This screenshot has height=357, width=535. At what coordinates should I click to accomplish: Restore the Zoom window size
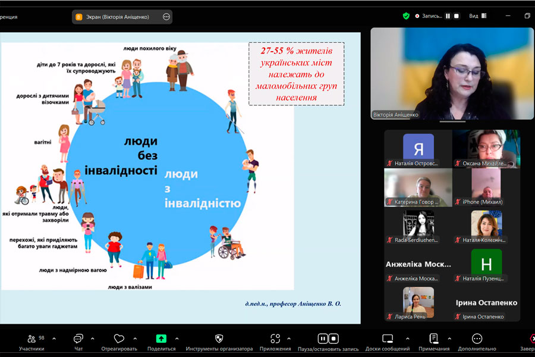(527, 16)
